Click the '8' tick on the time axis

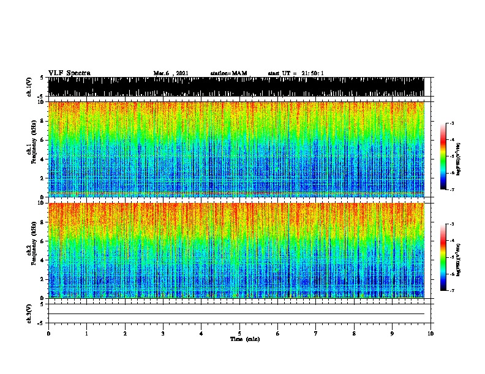pyautogui.click(x=354, y=334)
